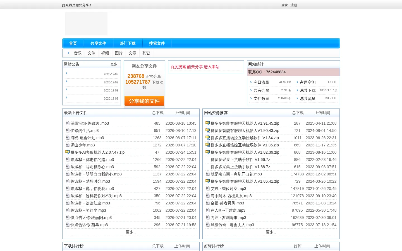This screenshot has width=402, height=251.
Task: Click the 联系QQ：762448834 text
Action: 267,72
